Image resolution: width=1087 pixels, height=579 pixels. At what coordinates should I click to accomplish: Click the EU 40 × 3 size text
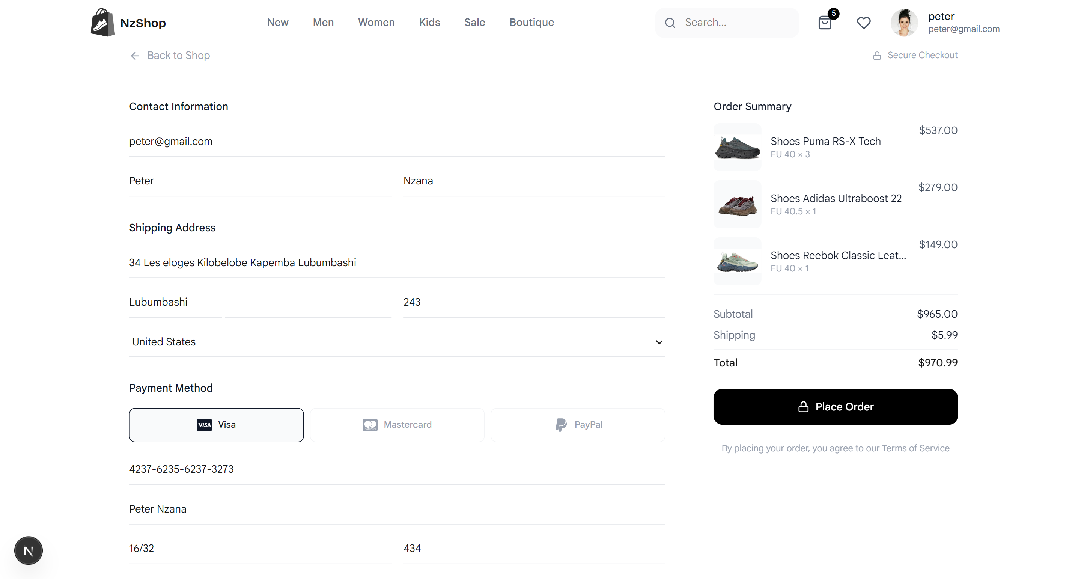click(790, 154)
